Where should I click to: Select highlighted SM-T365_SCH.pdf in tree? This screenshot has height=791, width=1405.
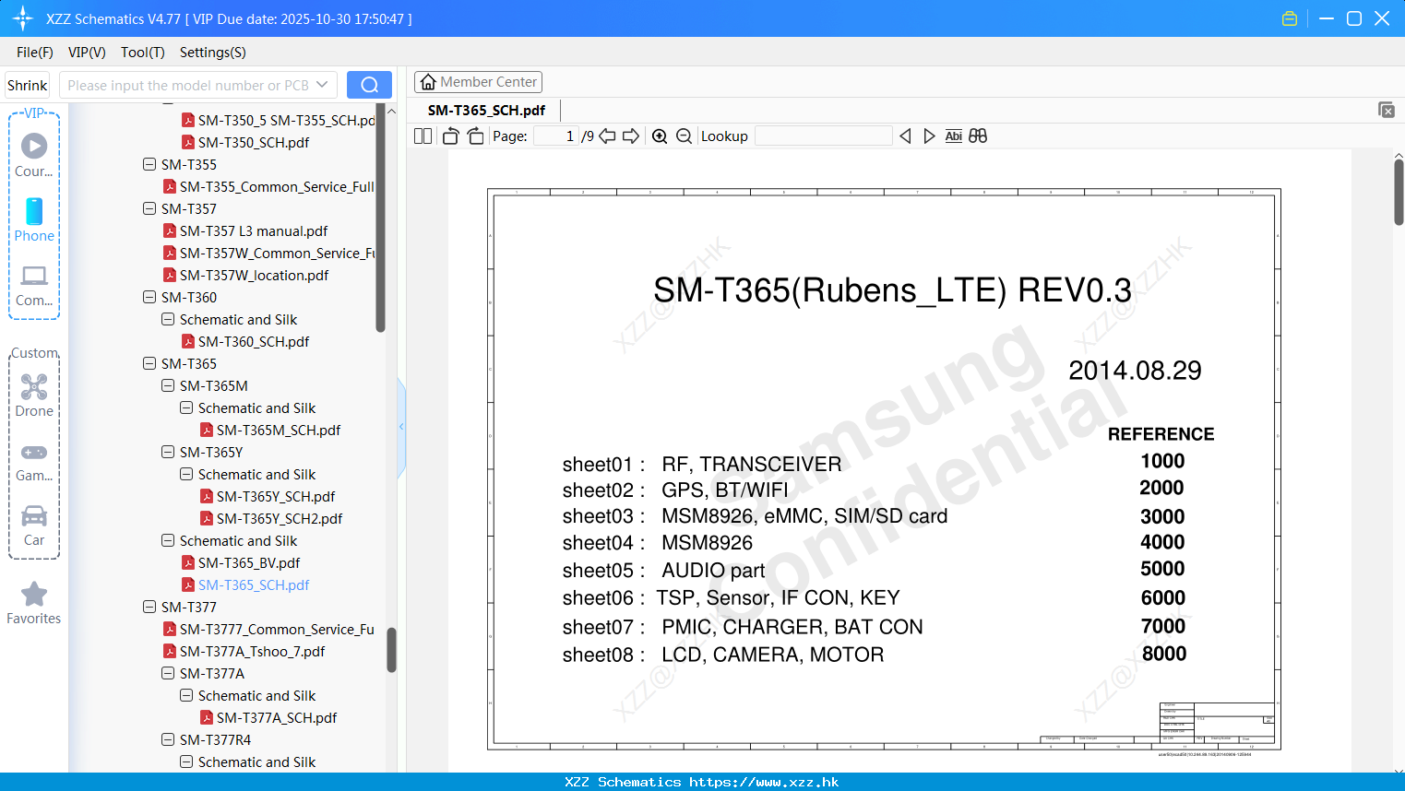click(x=254, y=584)
